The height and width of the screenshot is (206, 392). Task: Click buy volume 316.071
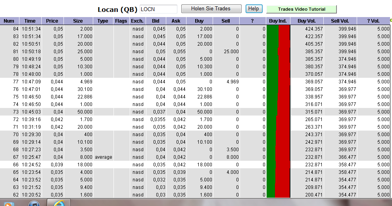click(314, 104)
